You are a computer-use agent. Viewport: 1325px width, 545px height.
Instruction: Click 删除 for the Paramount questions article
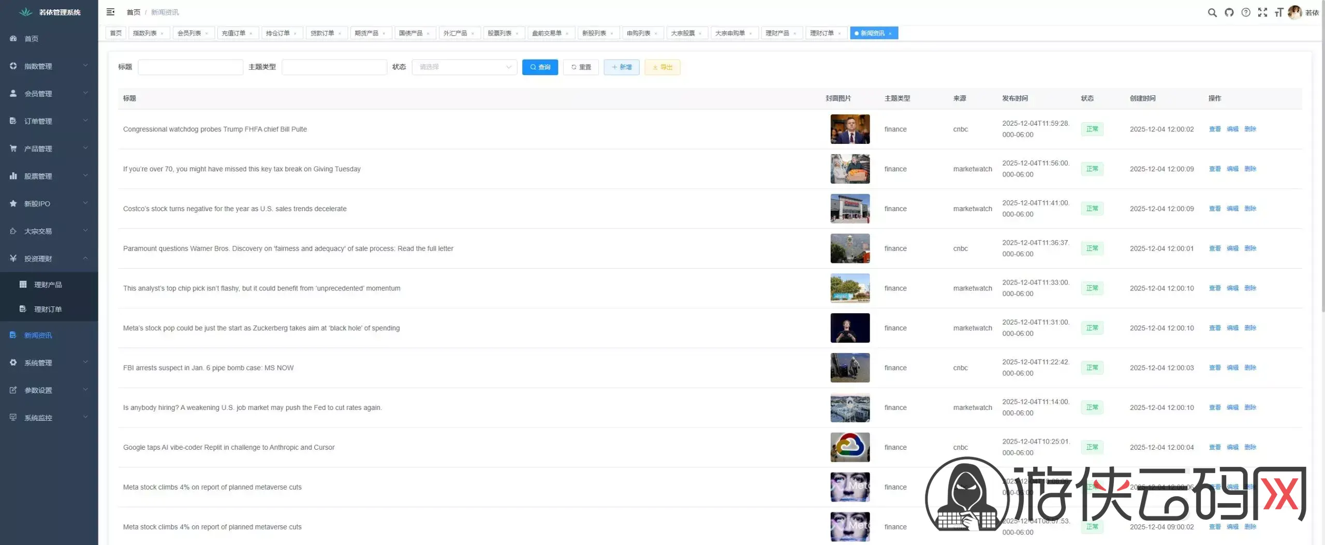tap(1250, 248)
